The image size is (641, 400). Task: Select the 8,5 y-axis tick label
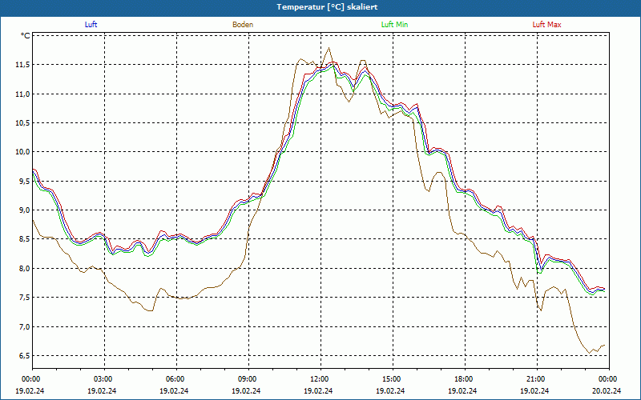click(x=22, y=239)
